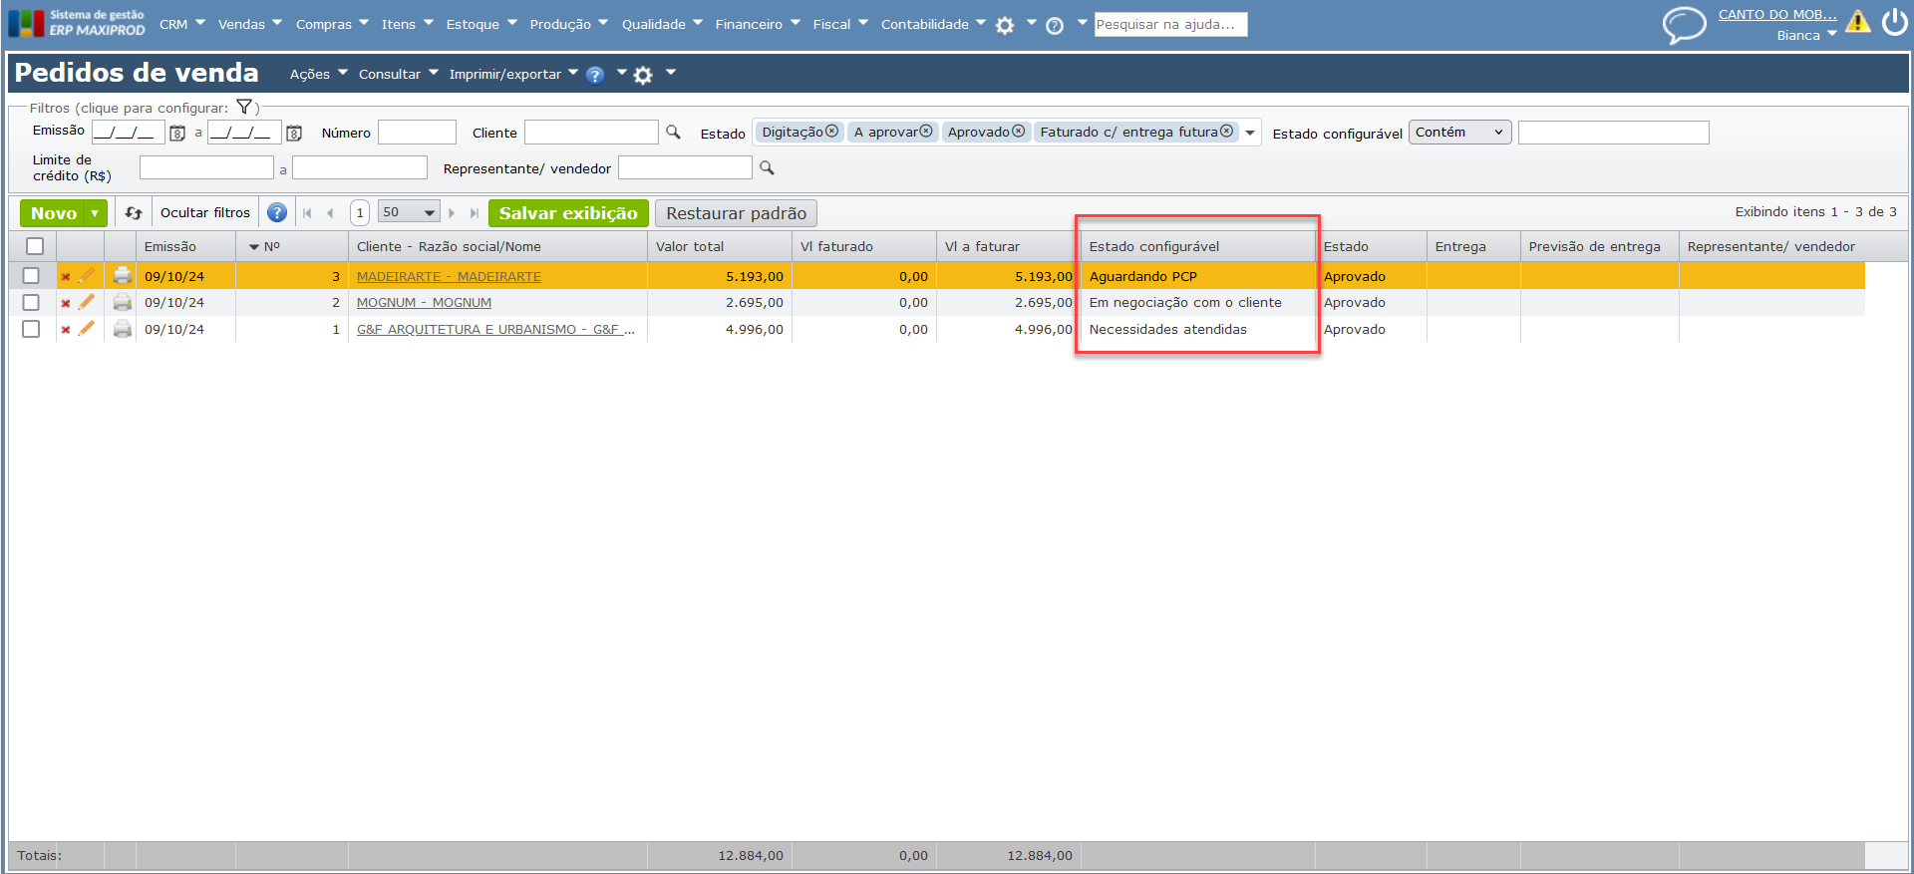Viewport: 1914px width, 874px height.
Task: Expand the Novo button dropdown arrow
Action: (95, 213)
